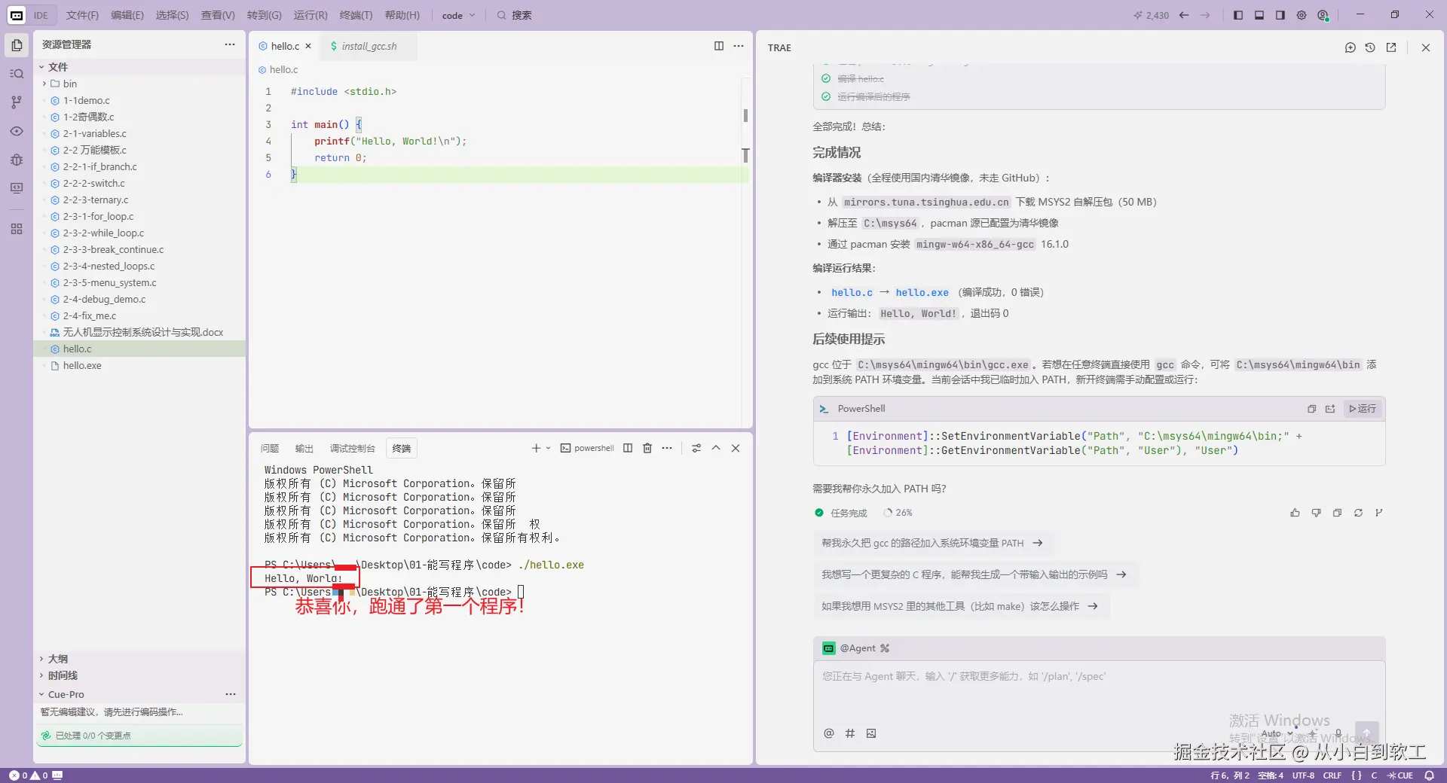Insert @ mention in chat input

[x=829, y=733]
